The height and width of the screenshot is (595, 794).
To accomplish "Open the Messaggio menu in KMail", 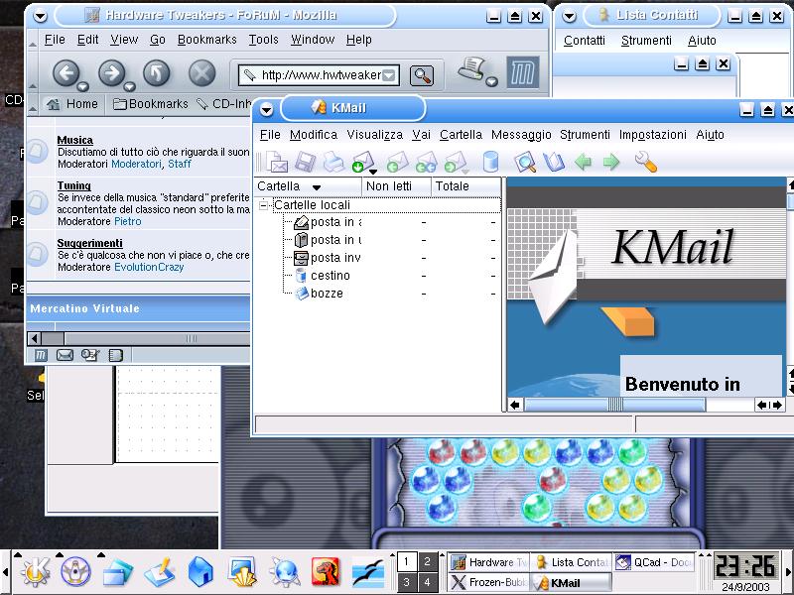I will (x=521, y=135).
